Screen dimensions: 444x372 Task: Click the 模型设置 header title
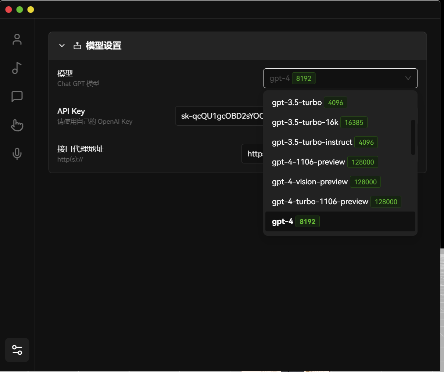(x=104, y=46)
